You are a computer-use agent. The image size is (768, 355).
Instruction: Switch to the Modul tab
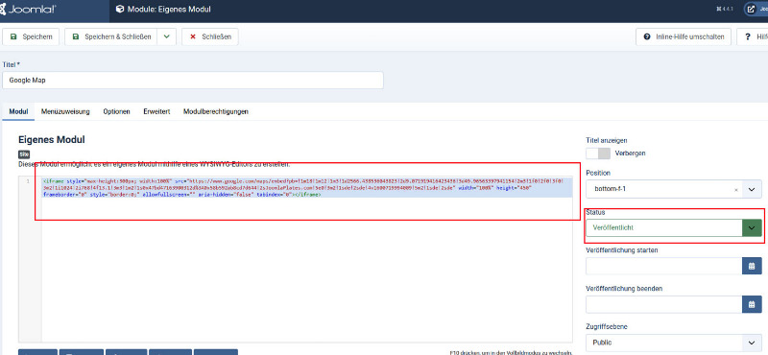(18, 111)
